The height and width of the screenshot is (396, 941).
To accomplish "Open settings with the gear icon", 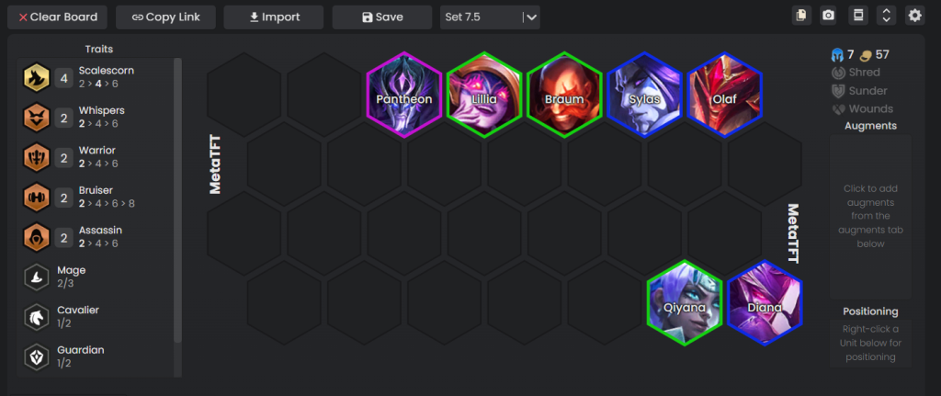I will pos(914,16).
